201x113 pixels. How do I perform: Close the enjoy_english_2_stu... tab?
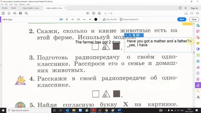tap(65, 8)
